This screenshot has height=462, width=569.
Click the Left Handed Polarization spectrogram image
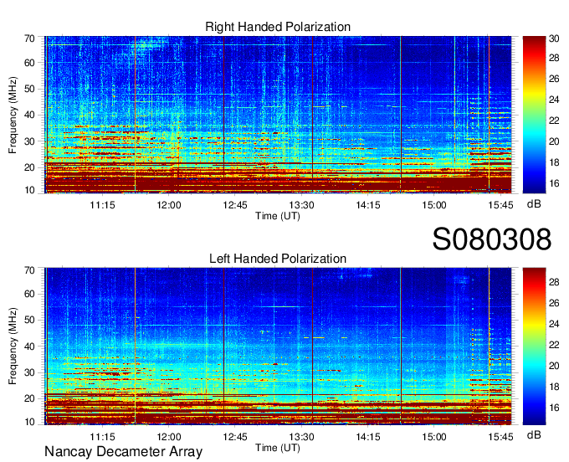pos(278,346)
